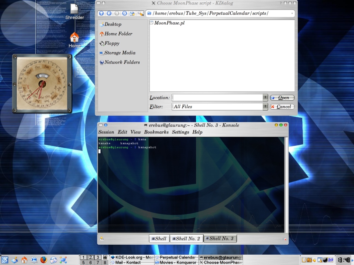The image size is (354, 265).
Task: Select Home Folder in the places sidebar
Action: (x=116, y=34)
